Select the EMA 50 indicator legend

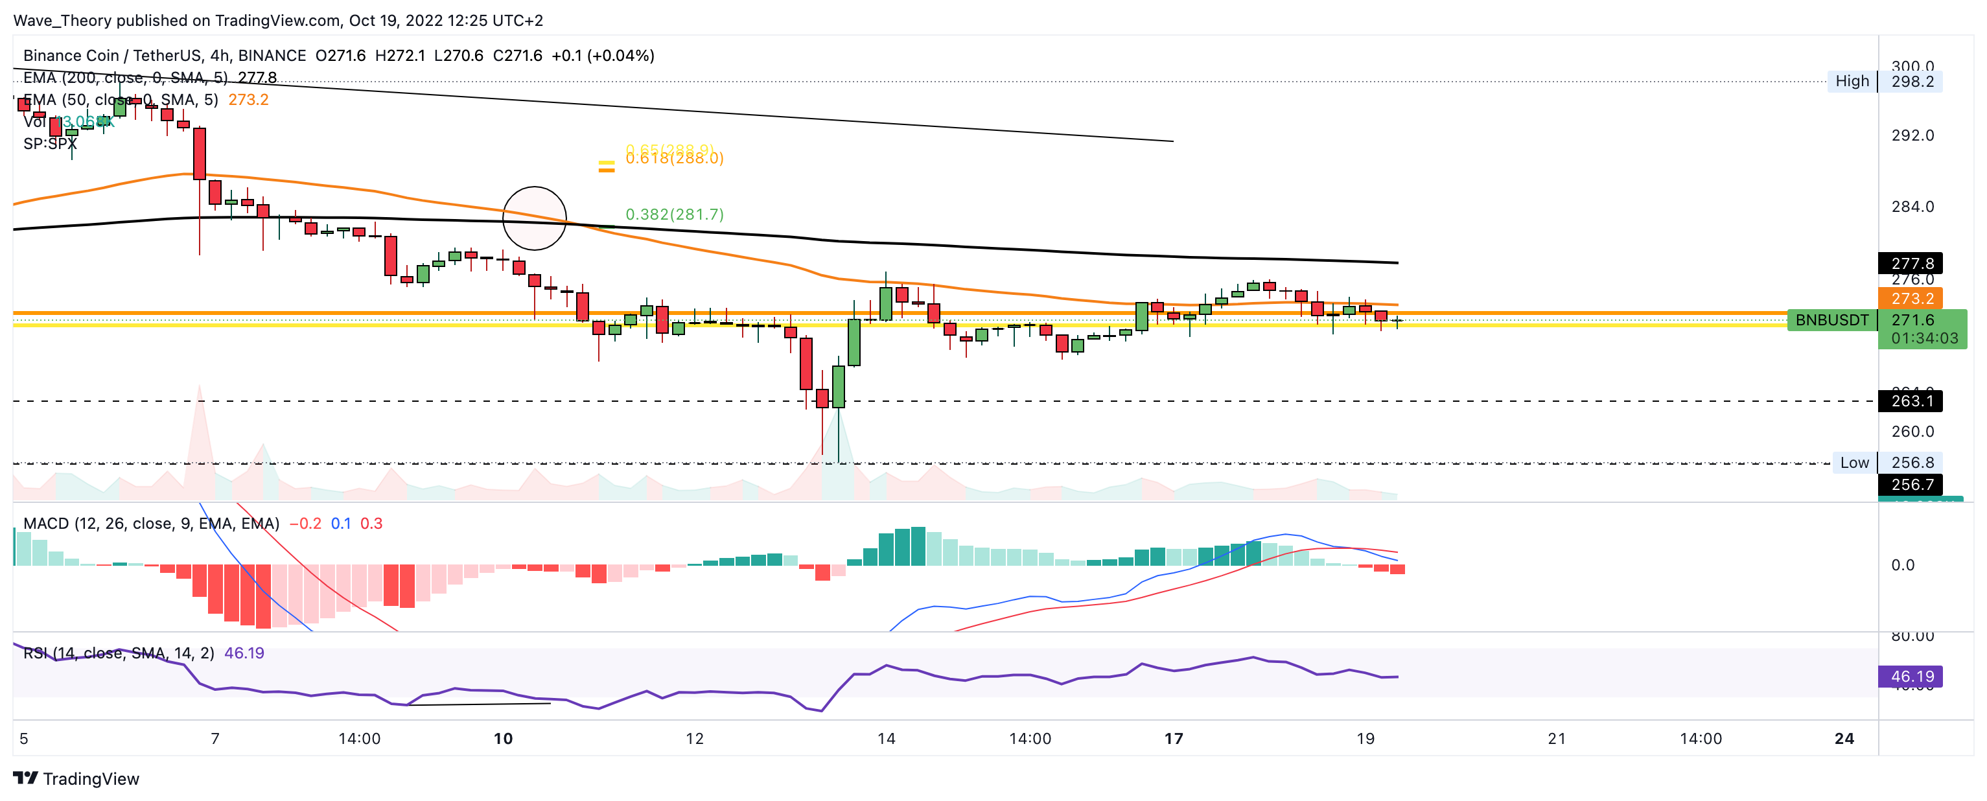tap(121, 100)
